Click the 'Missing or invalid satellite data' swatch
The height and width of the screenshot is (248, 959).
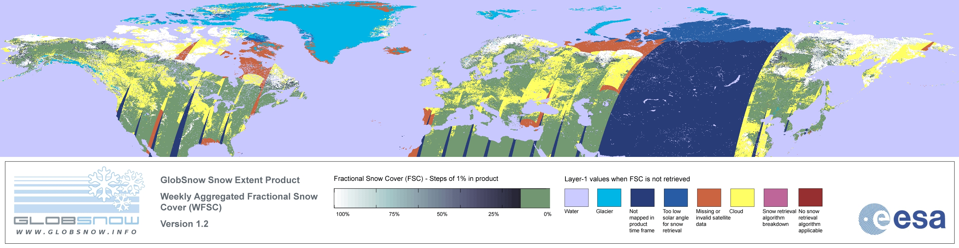[x=709, y=197]
